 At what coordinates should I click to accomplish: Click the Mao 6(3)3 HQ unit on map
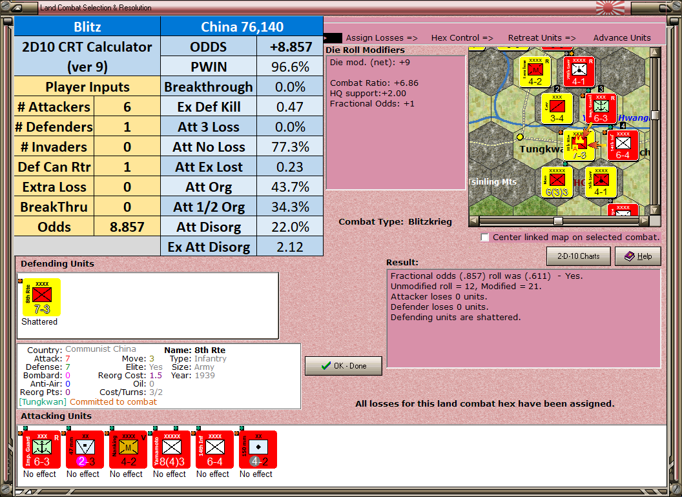(x=557, y=182)
